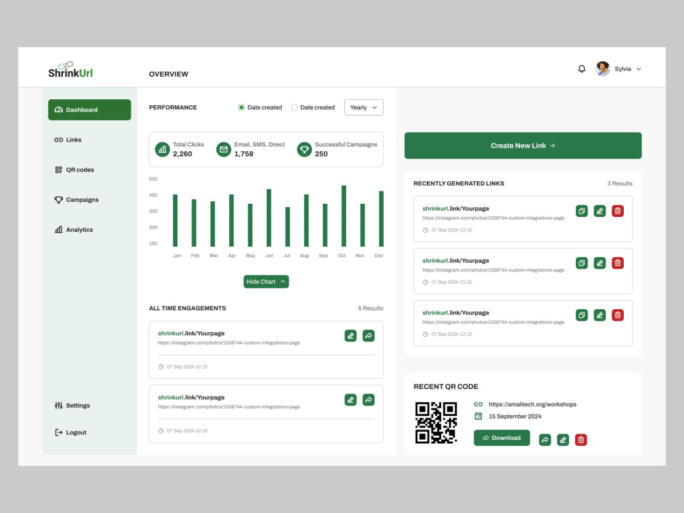Screen dimensions: 684x513
Task: Copy the first recently generated link
Action: pos(581,211)
